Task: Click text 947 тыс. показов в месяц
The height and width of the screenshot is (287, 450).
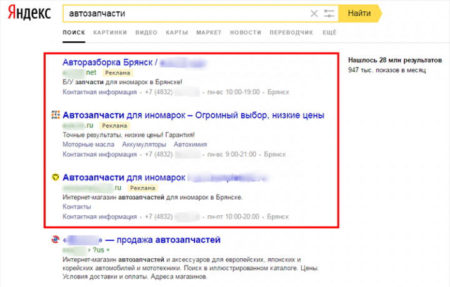Action: (x=387, y=70)
